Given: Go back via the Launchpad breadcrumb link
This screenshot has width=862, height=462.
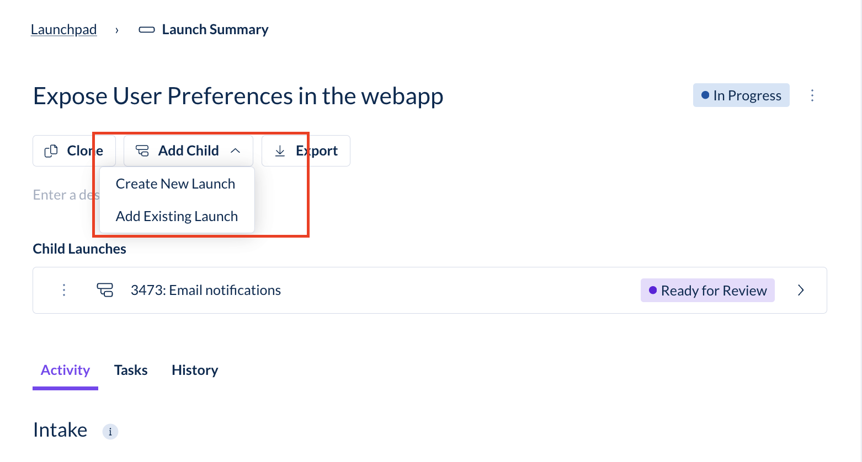Looking at the screenshot, I should [x=64, y=30].
